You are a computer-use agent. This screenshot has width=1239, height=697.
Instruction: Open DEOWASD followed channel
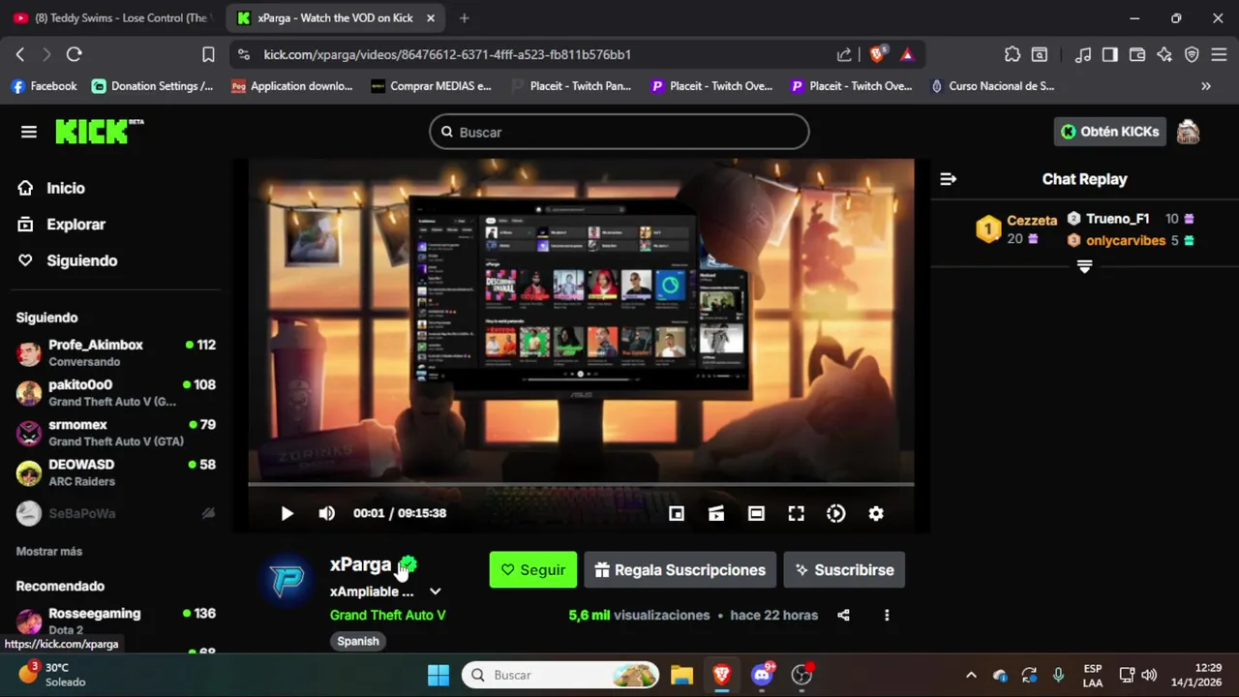point(116,472)
